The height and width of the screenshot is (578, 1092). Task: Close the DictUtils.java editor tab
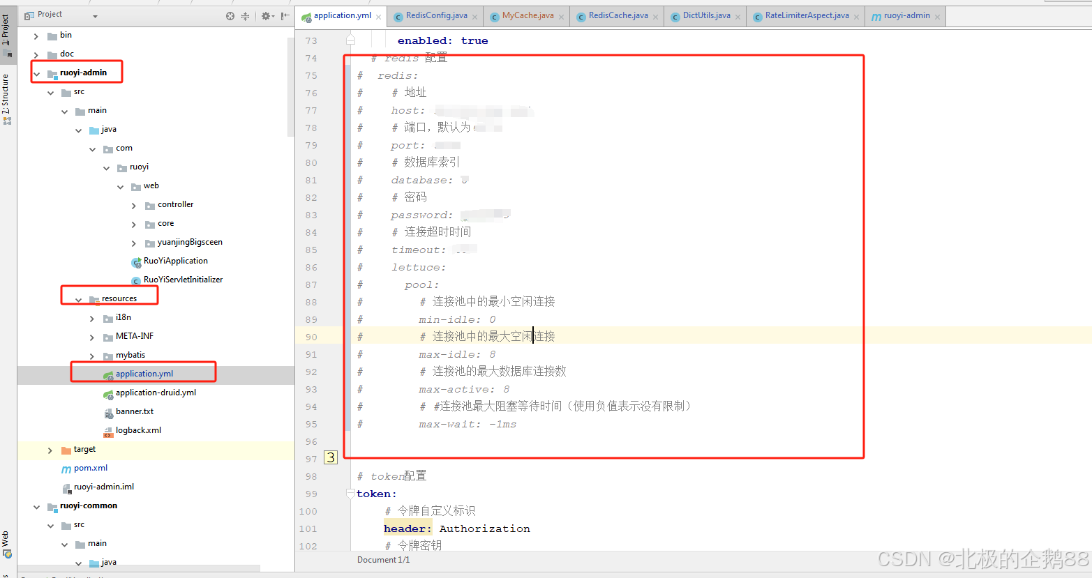pyautogui.click(x=738, y=17)
